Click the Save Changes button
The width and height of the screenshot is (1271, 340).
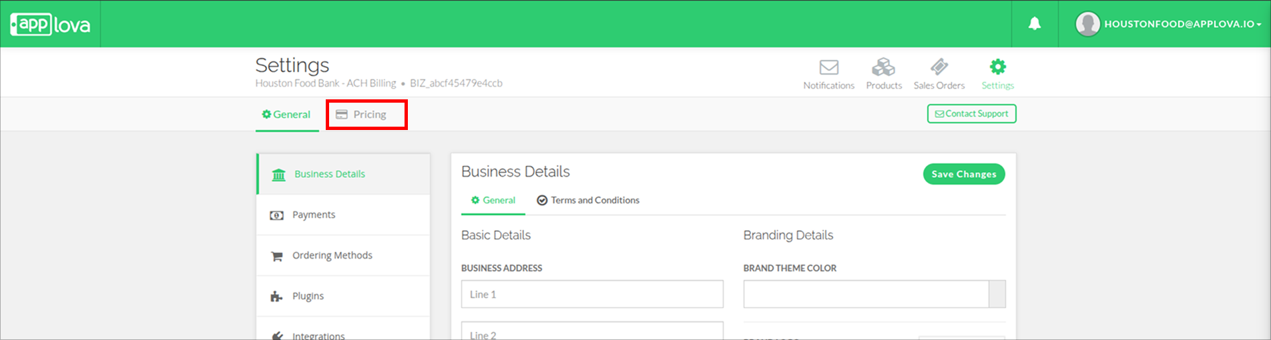963,174
